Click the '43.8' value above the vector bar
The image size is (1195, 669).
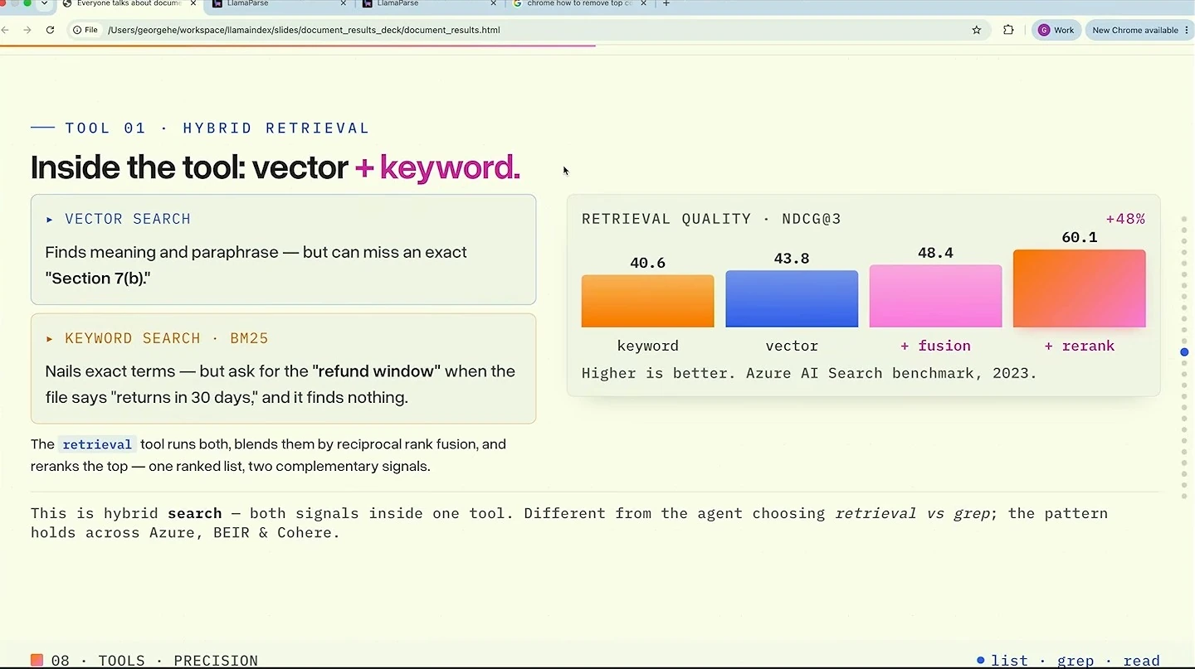(792, 259)
